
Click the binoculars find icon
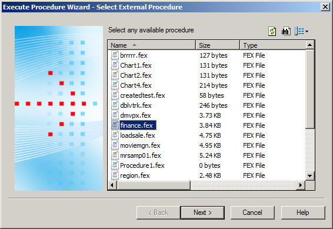pyautogui.click(x=286, y=31)
